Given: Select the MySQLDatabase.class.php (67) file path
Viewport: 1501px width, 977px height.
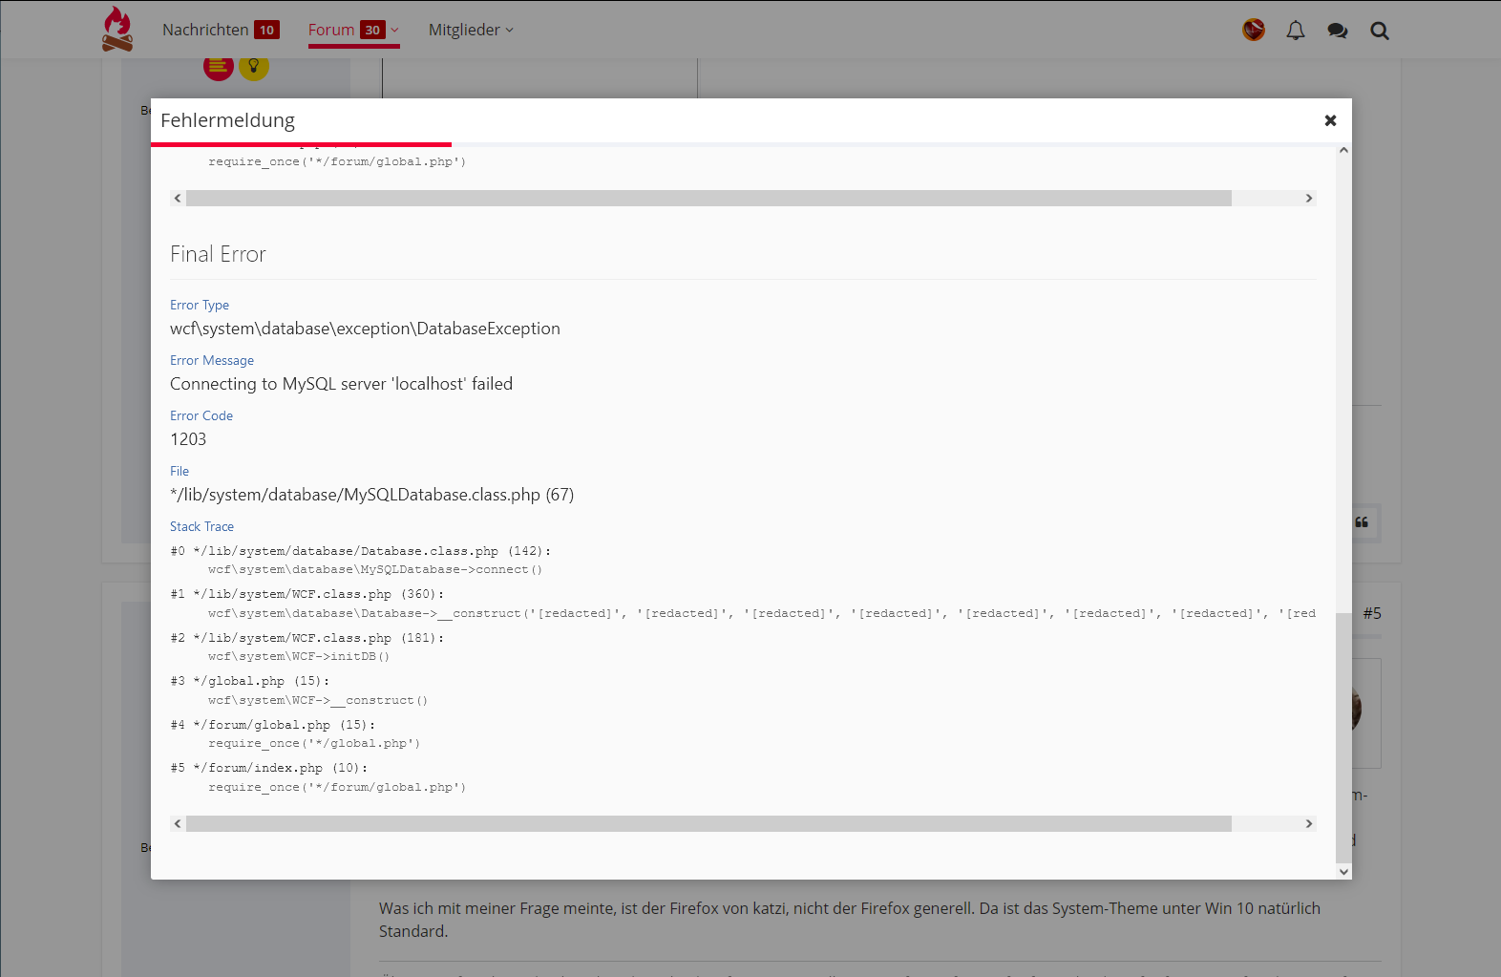Looking at the screenshot, I should pos(371,495).
